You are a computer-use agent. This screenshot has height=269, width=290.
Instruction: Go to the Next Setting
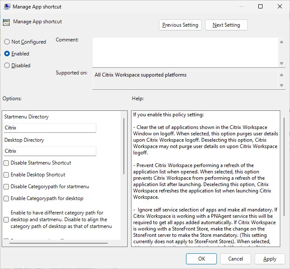pos(226,25)
